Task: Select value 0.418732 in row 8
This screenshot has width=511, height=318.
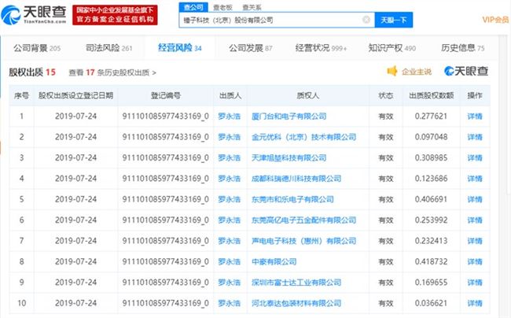Action: coord(431,261)
